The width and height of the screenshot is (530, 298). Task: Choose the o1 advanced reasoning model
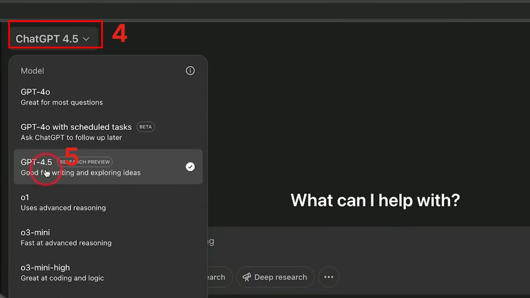click(108, 202)
